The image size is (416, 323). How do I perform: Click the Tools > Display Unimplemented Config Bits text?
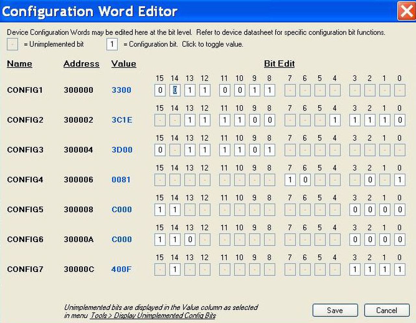[x=153, y=316]
